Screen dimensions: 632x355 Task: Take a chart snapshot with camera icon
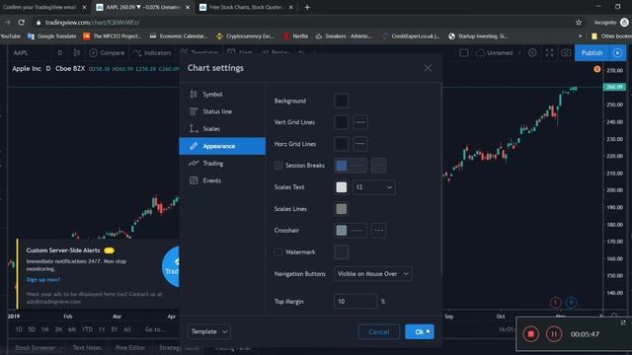click(x=566, y=52)
